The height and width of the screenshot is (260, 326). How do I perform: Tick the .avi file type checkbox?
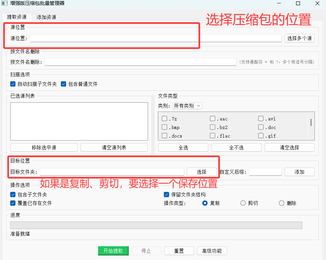pyautogui.click(x=261, y=119)
